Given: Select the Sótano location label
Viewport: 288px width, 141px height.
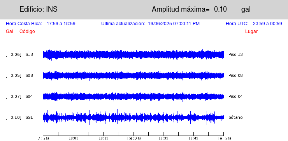Looking at the screenshot, I should [x=235, y=117].
